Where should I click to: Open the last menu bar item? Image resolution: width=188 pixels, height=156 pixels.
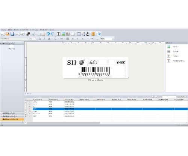click(x=51, y=30)
